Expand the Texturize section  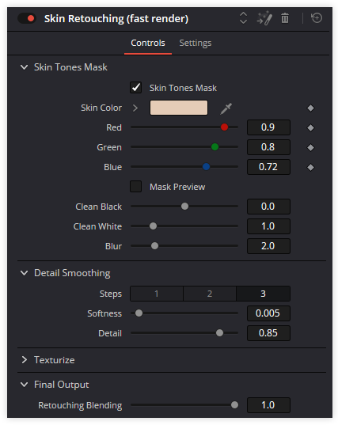(24, 359)
